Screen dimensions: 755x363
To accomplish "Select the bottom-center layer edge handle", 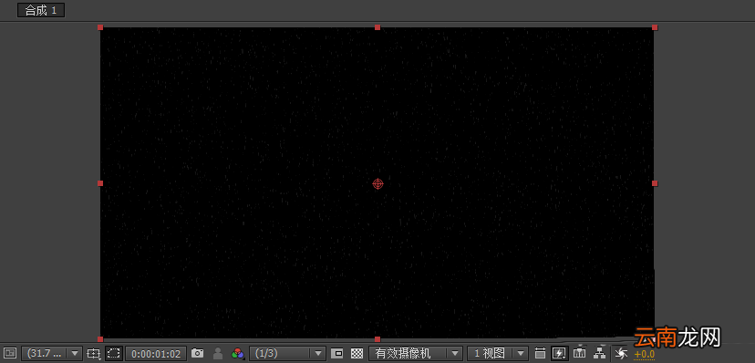I will 377,339.
